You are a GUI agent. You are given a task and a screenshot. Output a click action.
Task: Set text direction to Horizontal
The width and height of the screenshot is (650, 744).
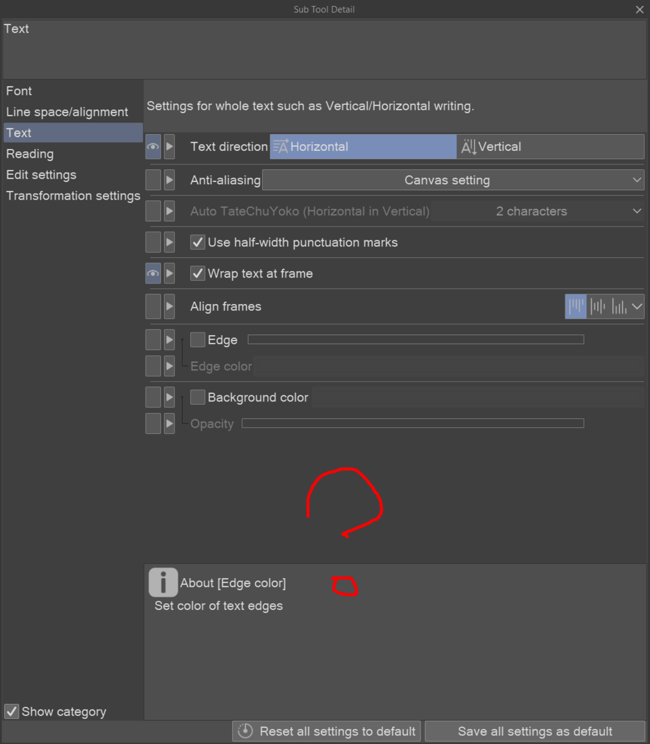(363, 147)
